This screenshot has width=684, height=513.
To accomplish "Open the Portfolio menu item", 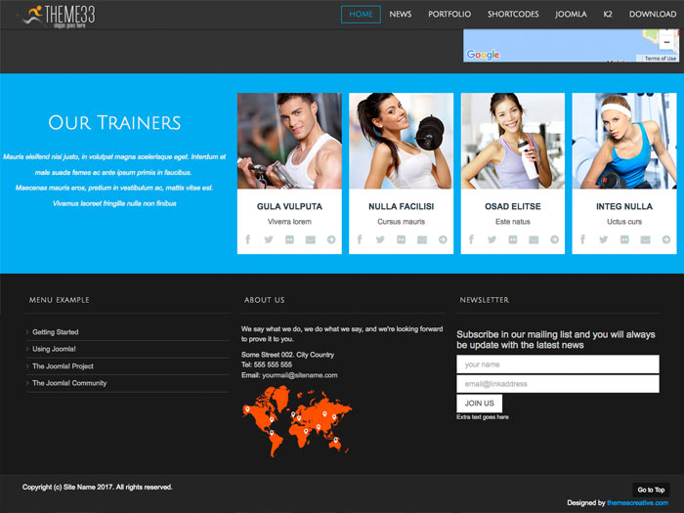I will coord(449,15).
